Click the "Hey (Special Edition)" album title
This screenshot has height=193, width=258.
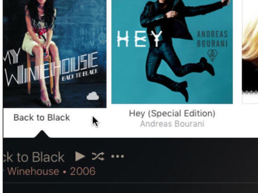[172, 113]
